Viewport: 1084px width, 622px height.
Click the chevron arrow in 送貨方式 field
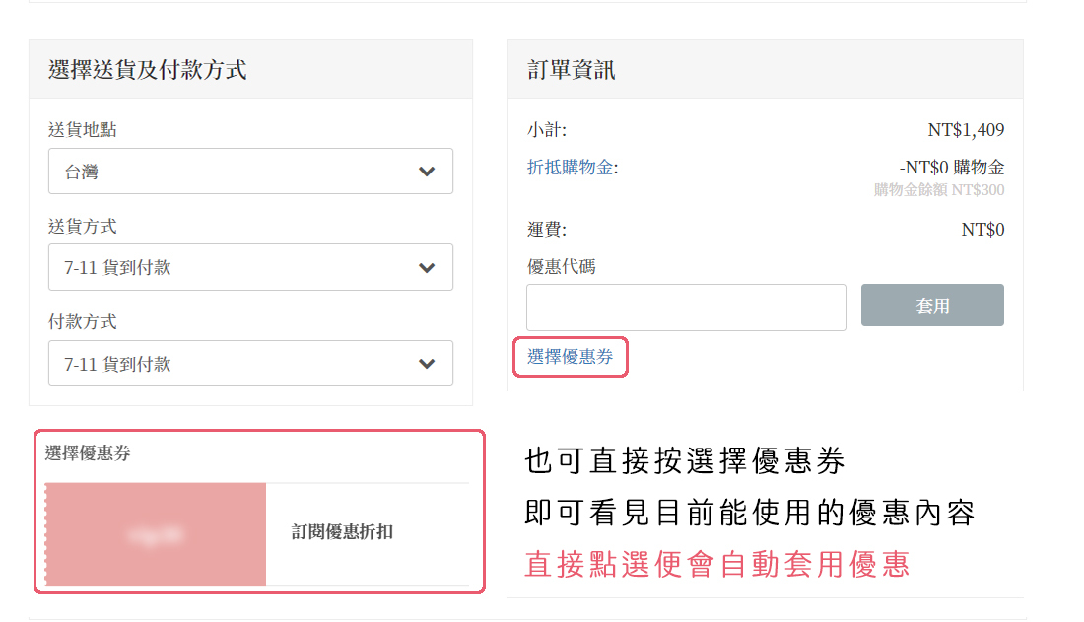[x=426, y=267]
